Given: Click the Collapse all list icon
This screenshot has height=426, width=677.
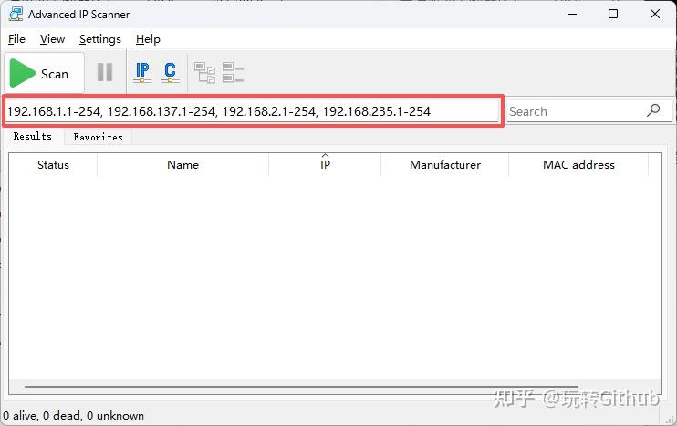Looking at the screenshot, I should tap(234, 72).
